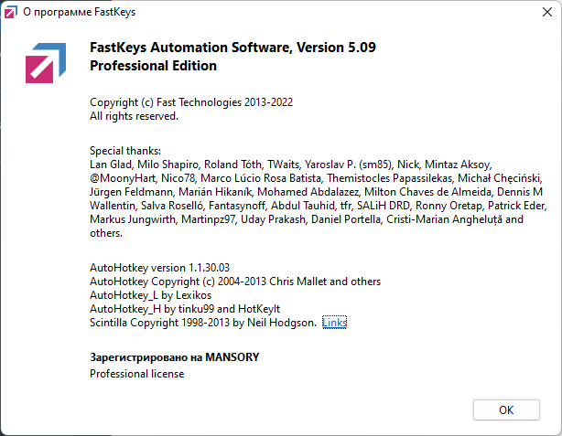Click the Scintilla Copyright Neil Hodgson text
The image size is (562, 436).
coord(203,323)
